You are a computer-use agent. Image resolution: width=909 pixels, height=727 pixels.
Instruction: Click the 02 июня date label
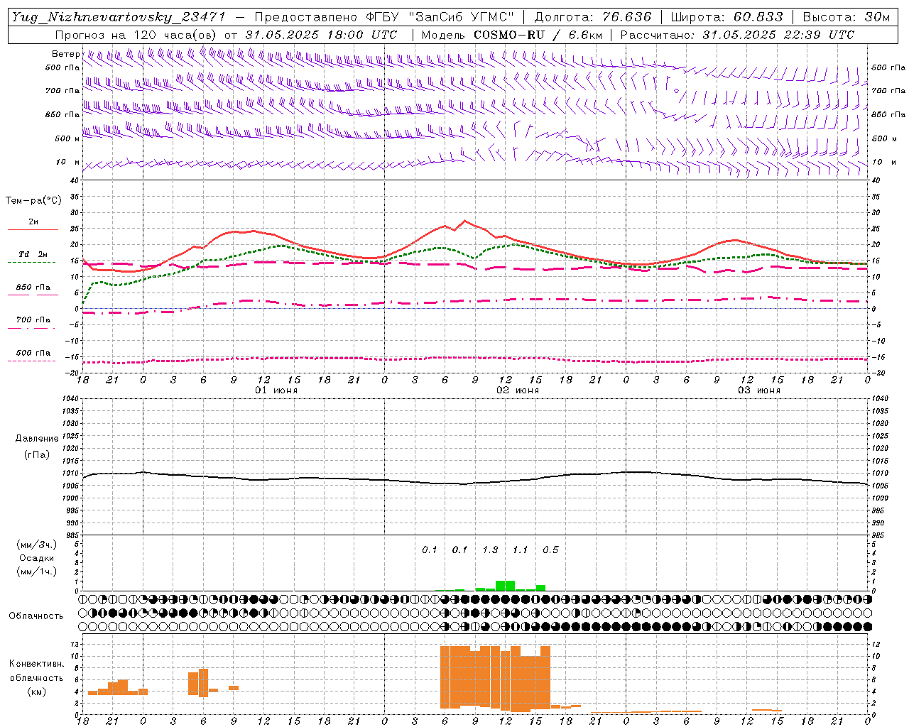(518, 390)
